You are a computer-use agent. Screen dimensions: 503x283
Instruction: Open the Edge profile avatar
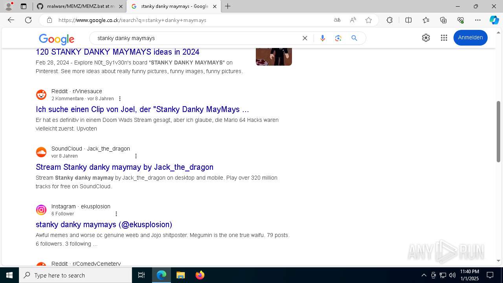pyautogui.click(x=9, y=6)
